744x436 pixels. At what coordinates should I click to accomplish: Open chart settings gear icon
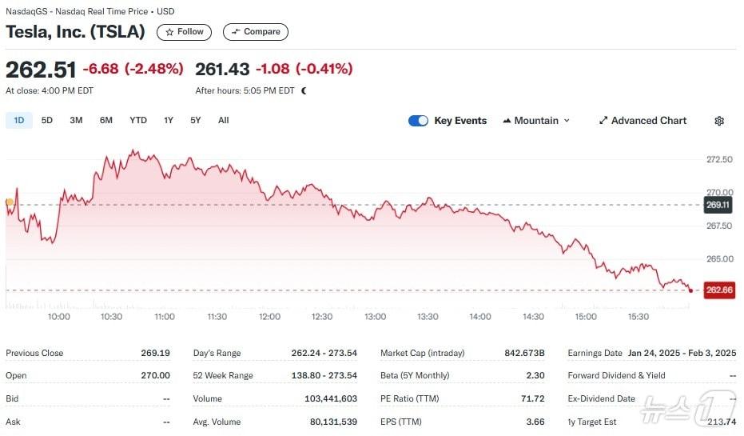click(x=719, y=121)
